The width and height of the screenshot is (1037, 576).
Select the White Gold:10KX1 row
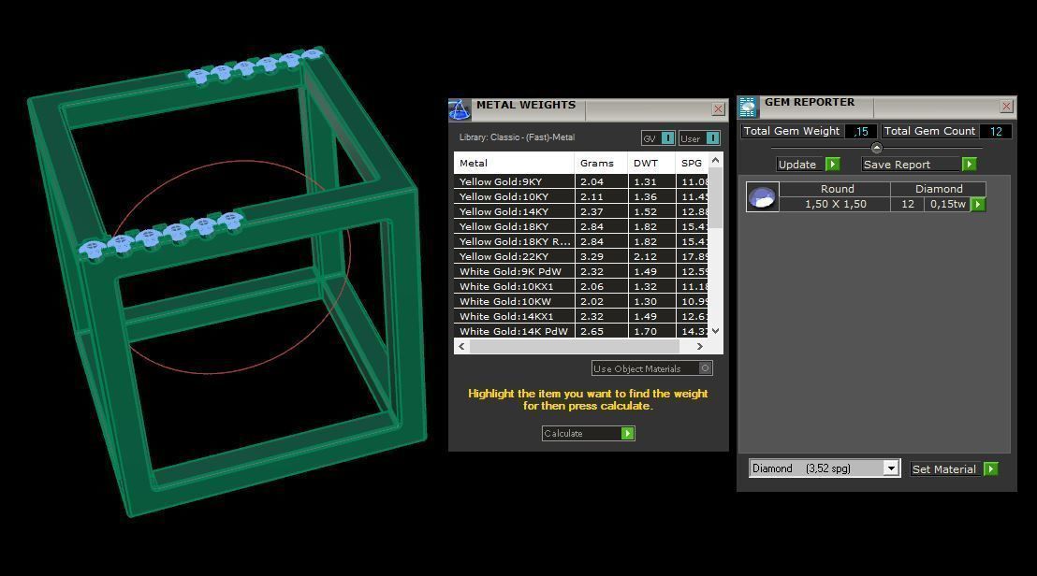(580, 287)
